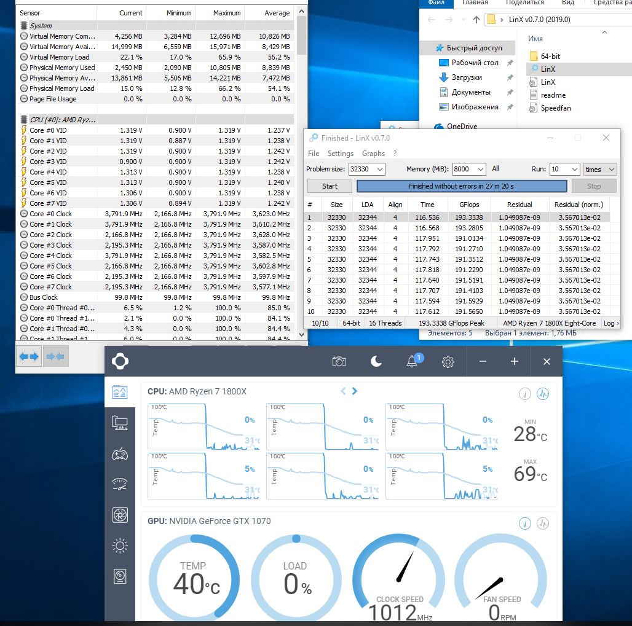
Task: Show next CPU cores with right chevron
Action: 354,391
